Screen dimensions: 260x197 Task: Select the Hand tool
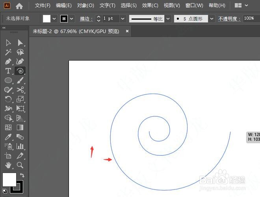(x=8, y=165)
